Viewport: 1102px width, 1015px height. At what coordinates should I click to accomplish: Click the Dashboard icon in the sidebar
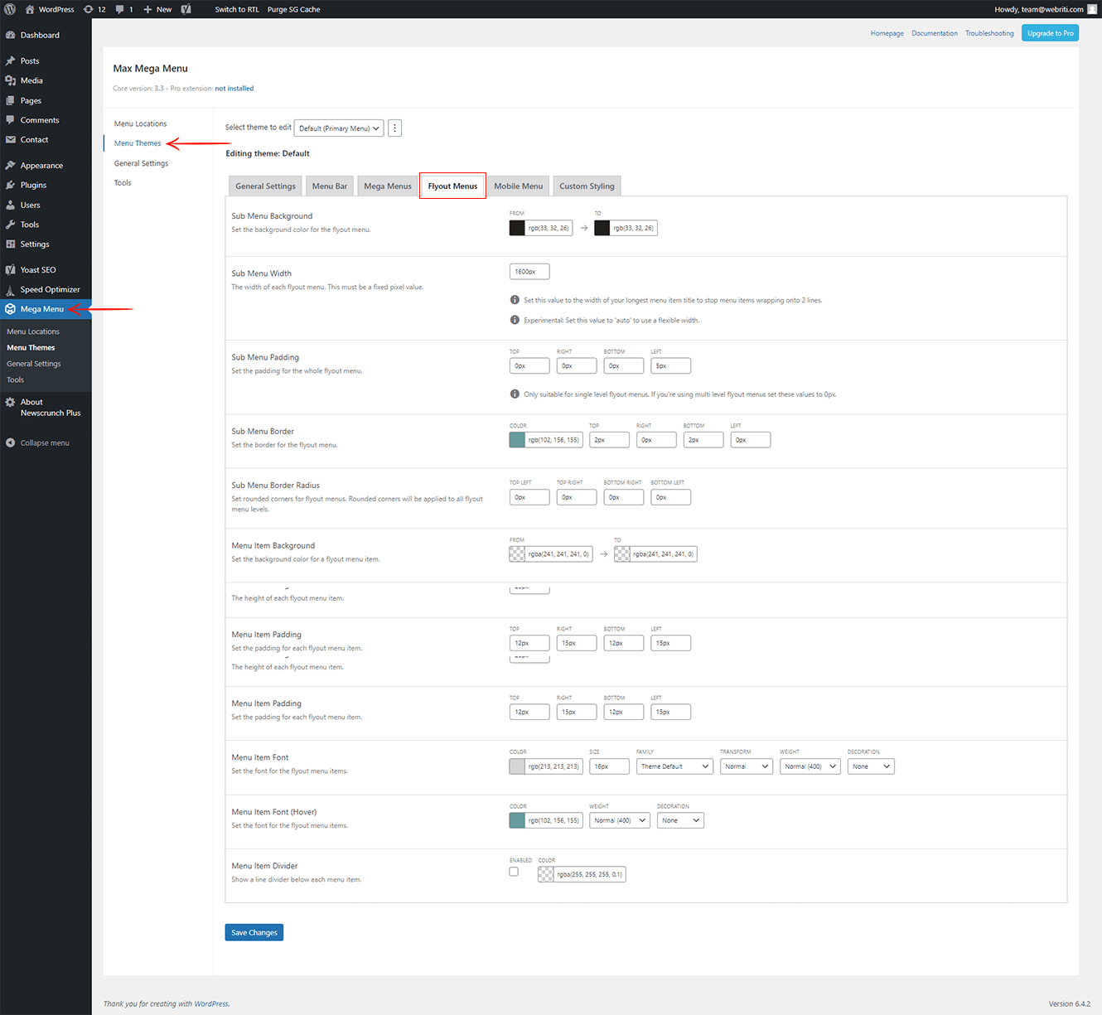11,35
